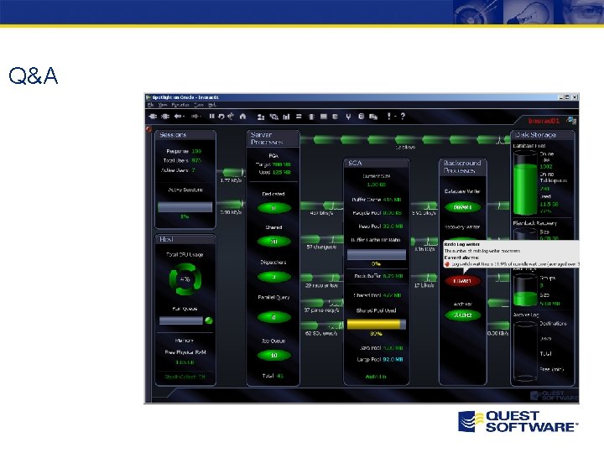
Task: Click the Server Processes panel header
Action: click(x=273, y=138)
